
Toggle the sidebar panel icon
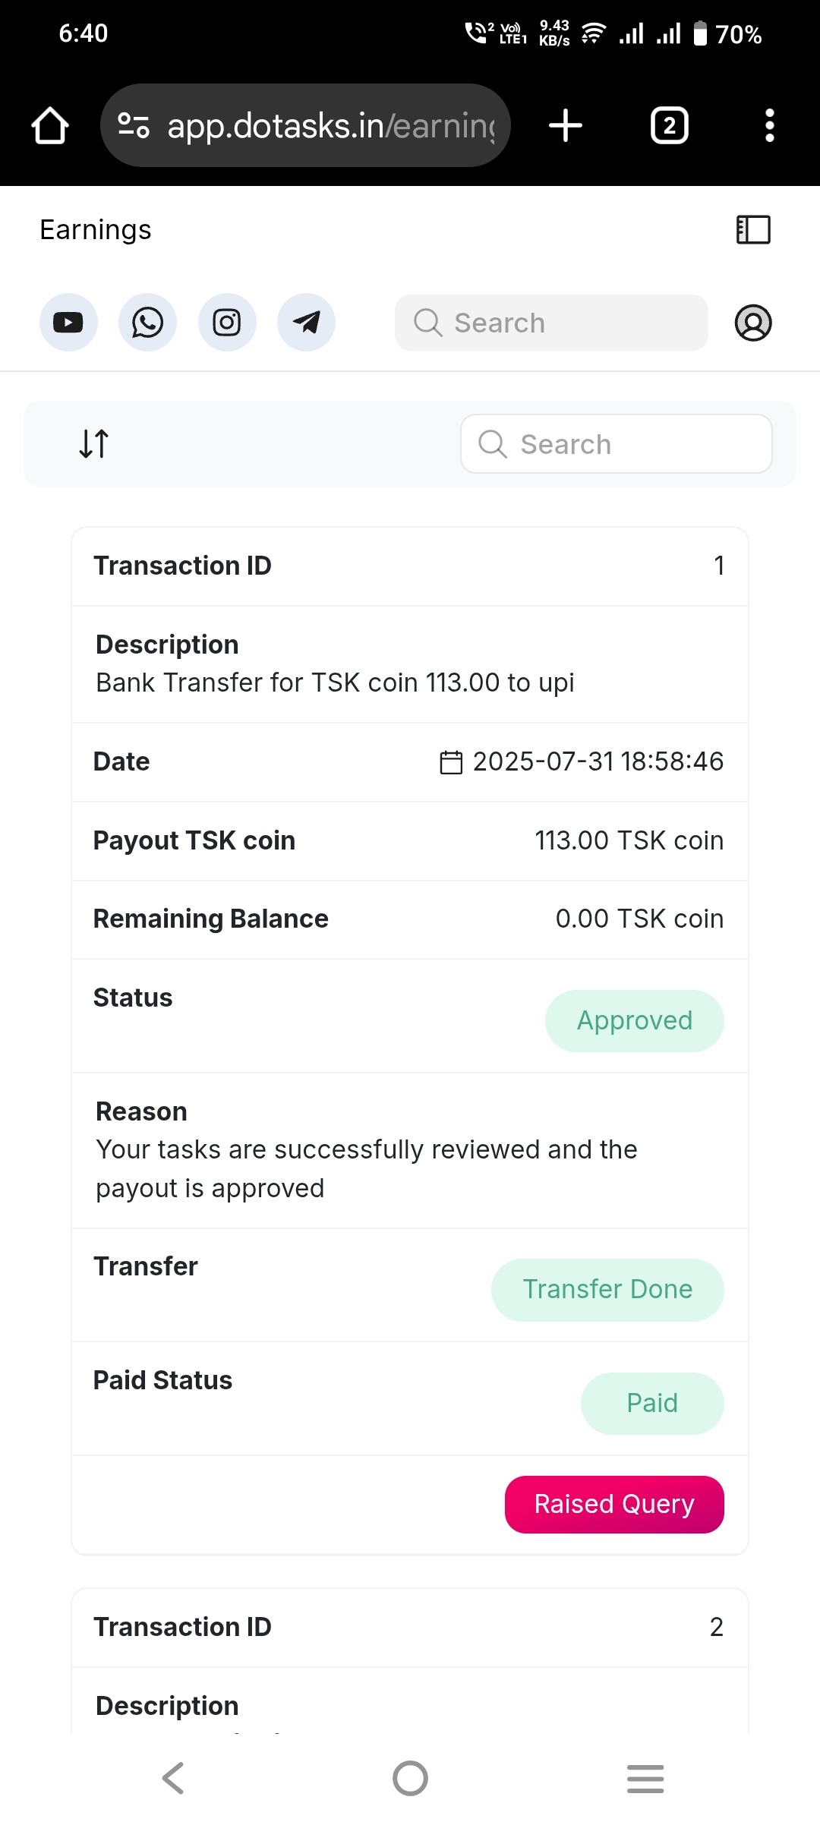753,229
